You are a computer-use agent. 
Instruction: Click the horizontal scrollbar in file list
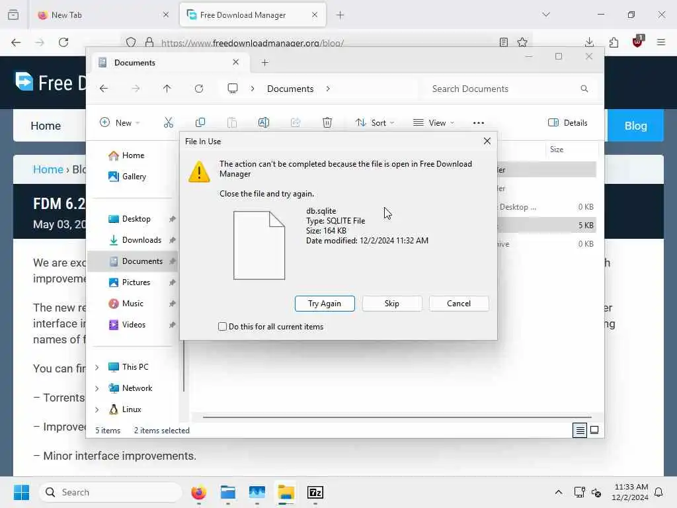397,417
